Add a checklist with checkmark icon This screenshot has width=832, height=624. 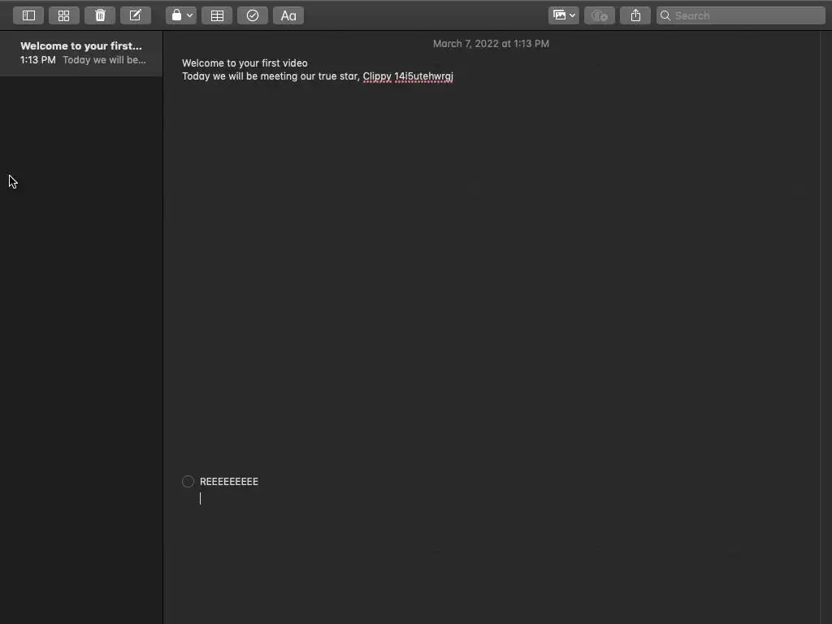coord(253,15)
